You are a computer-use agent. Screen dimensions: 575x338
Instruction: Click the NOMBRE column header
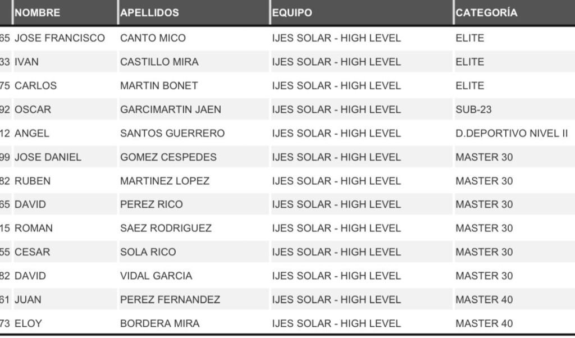tap(38, 13)
